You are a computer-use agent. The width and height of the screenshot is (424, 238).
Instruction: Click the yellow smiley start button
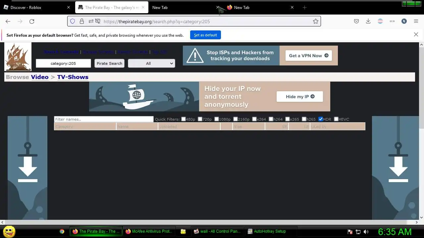point(9,231)
